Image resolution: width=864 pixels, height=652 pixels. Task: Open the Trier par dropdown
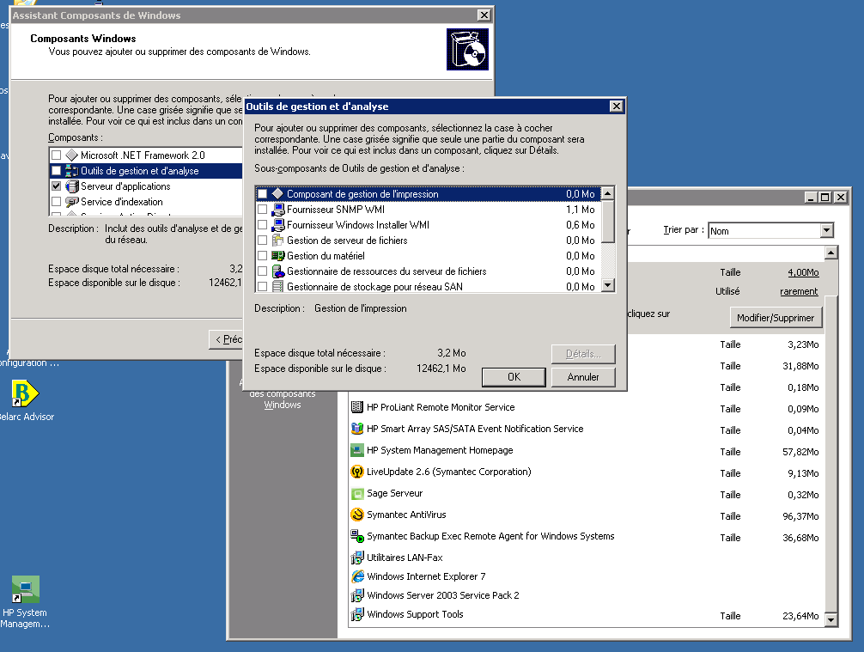pos(826,230)
